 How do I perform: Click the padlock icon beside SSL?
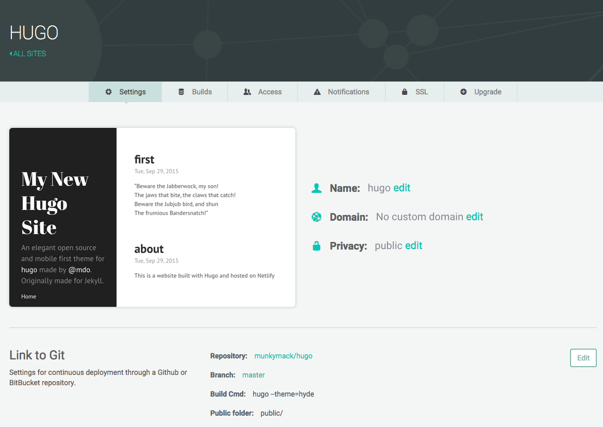[x=405, y=92]
